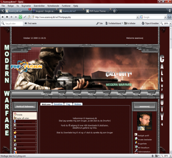
Task: Expand the Gallerier submenu
Action: pyautogui.click(x=36, y=145)
